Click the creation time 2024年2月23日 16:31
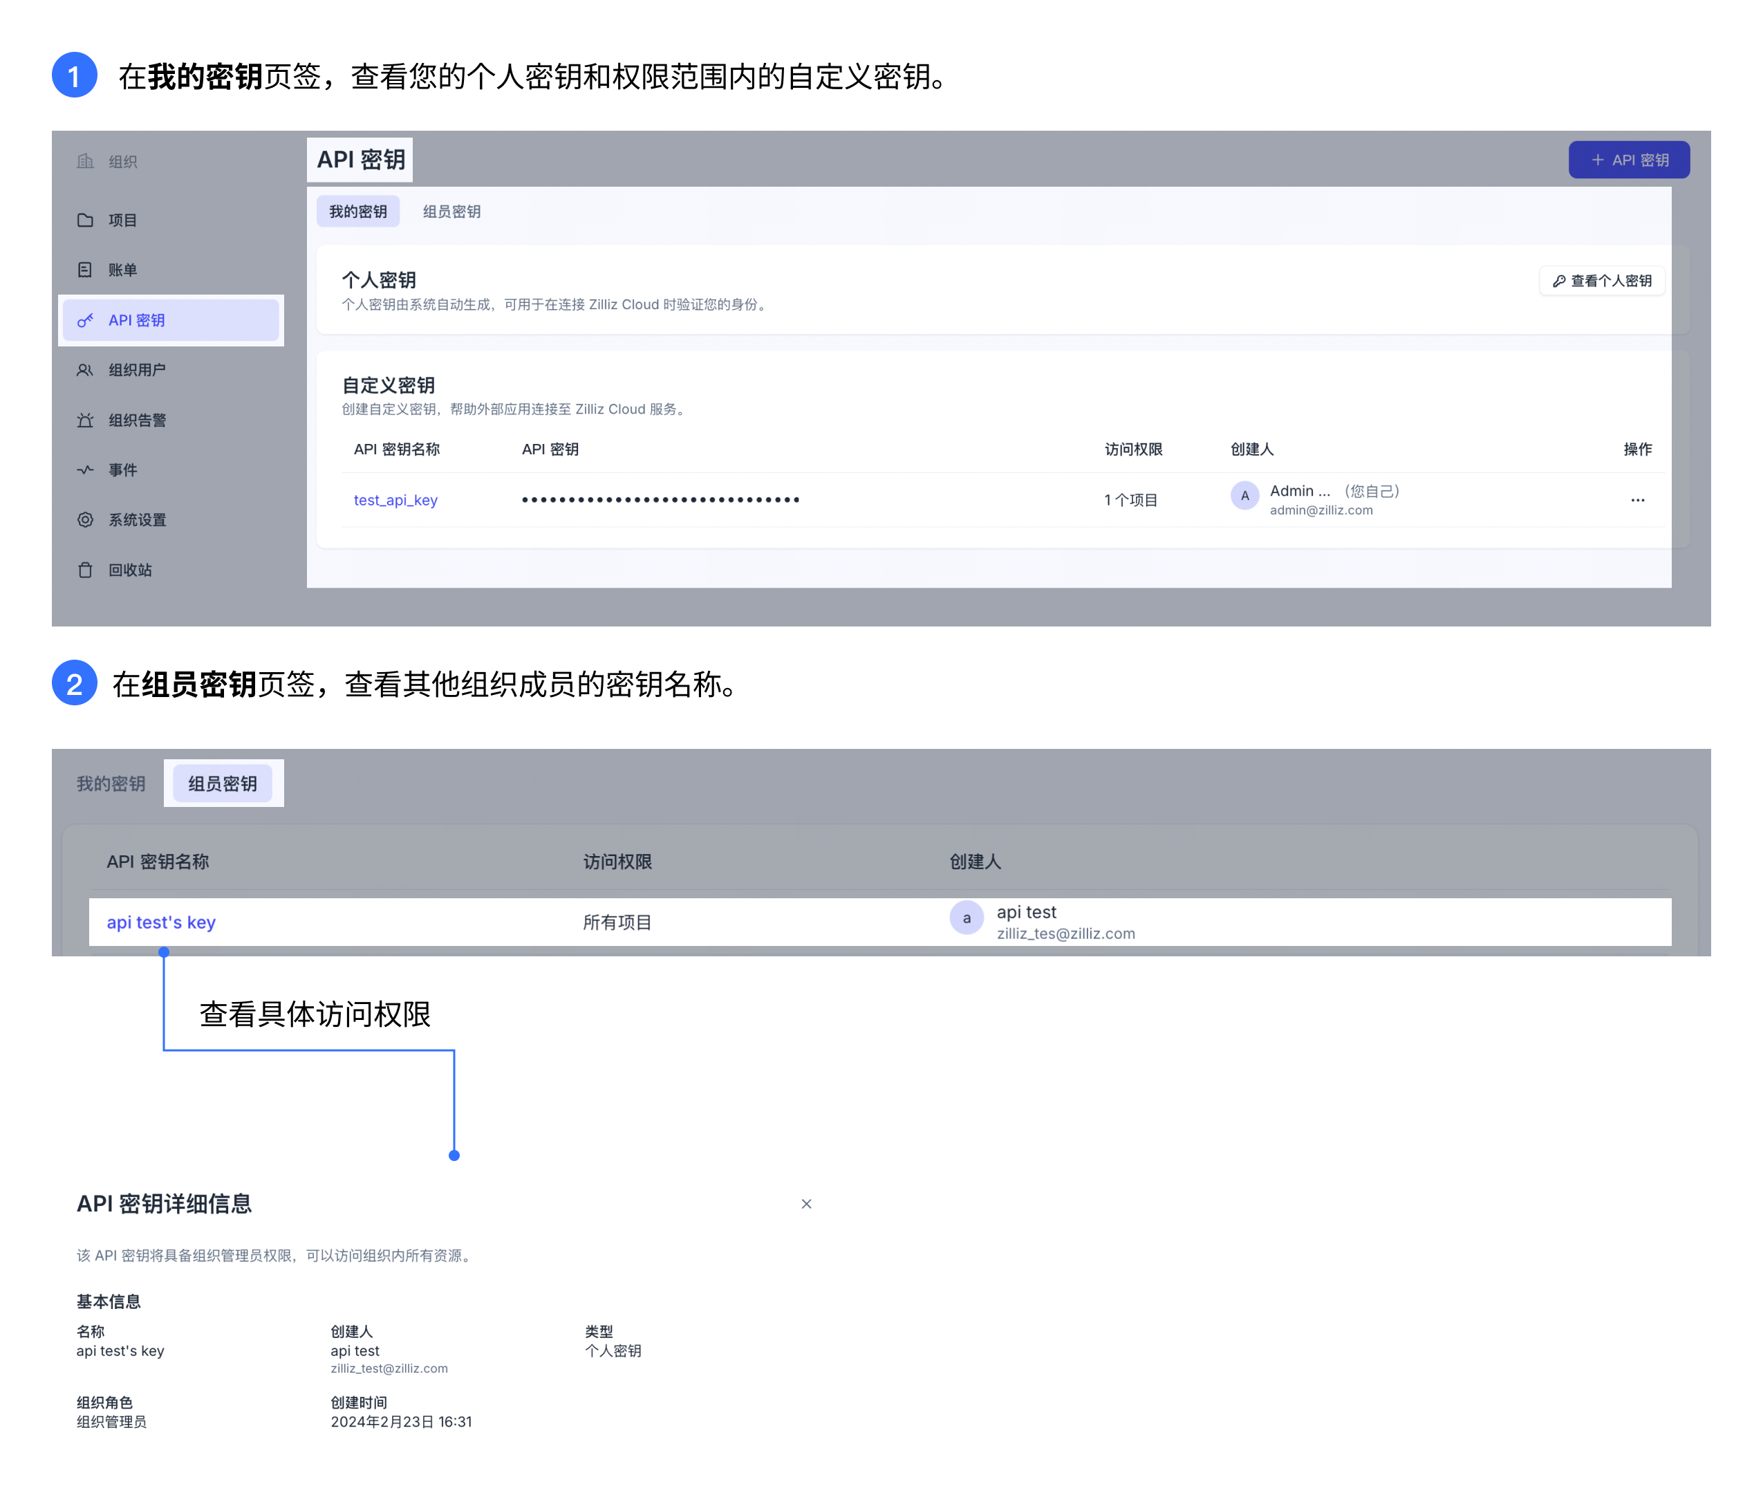 click(401, 1422)
